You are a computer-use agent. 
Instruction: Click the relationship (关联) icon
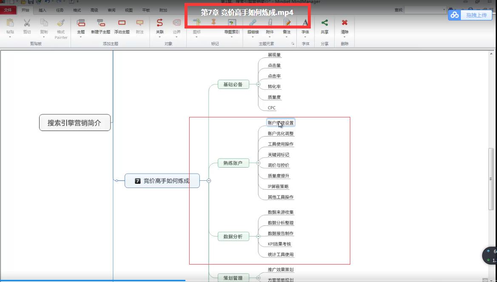point(160,23)
